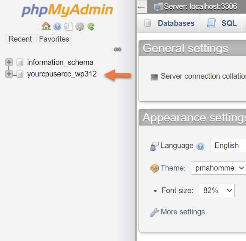This screenshot has width=246, height=241.
Task: Open navigation panel settings gear icon
Action: point(79,26)
